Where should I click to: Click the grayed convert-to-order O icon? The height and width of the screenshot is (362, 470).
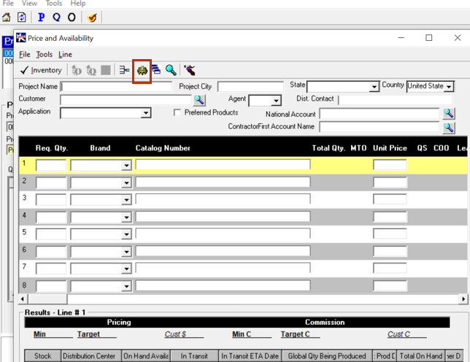(x=76, y=70)
